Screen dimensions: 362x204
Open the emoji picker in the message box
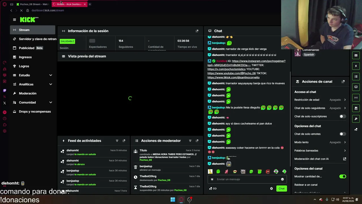point(282,179)
